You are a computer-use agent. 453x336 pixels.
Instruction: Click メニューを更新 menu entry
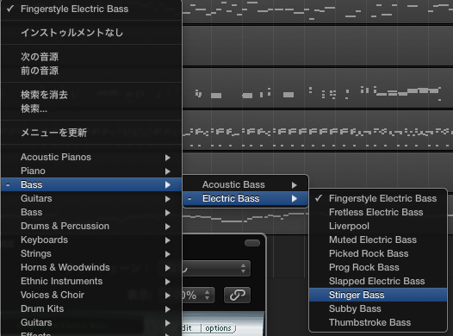pyautogui.click(x=91, y=133)
